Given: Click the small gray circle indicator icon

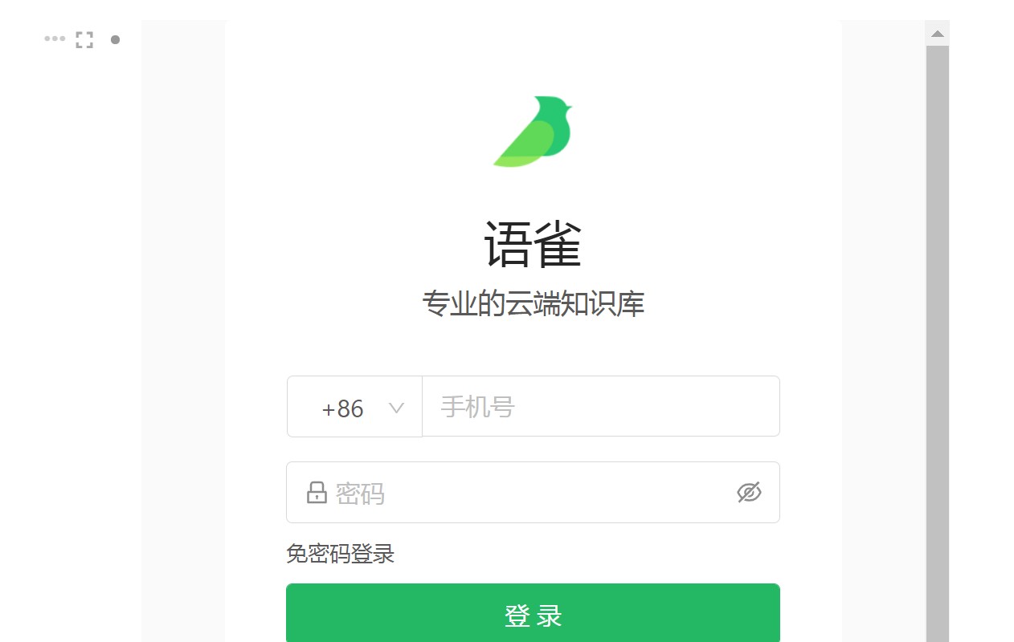Looking at the screenshot, I should tap(115, 39).
